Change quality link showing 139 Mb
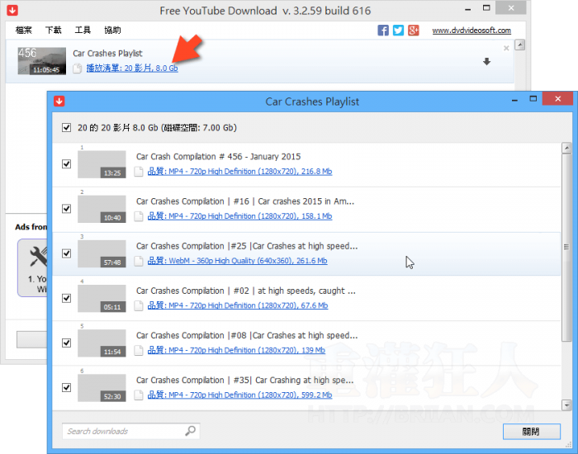 236,351
